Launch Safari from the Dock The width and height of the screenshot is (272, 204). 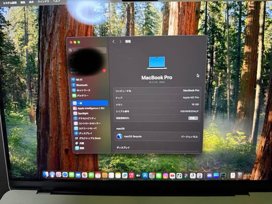point(65,175)
